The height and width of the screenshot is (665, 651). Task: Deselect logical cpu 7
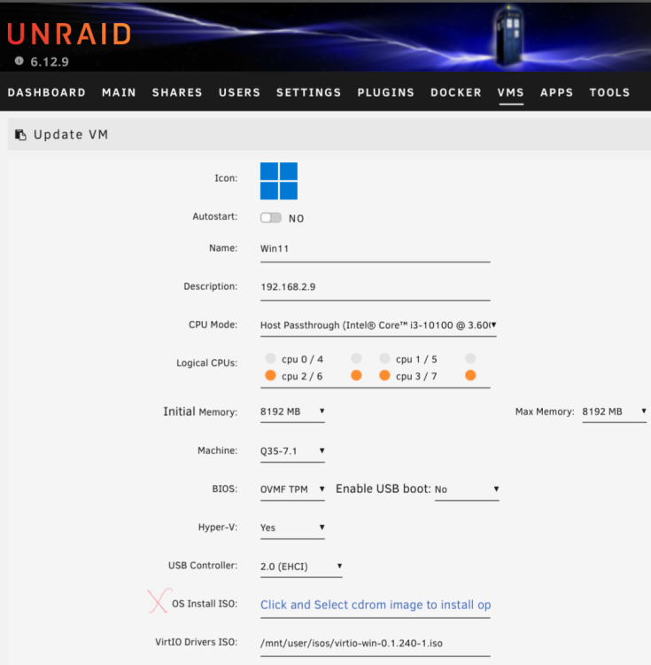[470, 375]
